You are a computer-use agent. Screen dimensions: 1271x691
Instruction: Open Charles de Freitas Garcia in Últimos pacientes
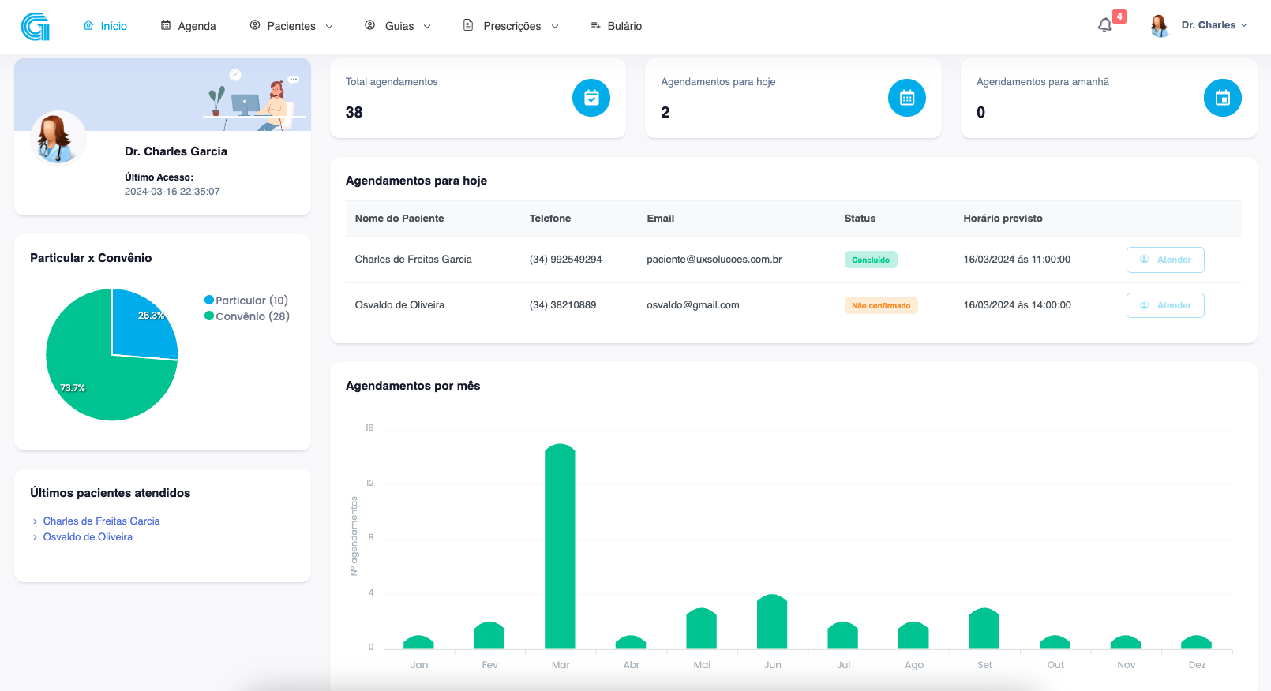(101, 521)
